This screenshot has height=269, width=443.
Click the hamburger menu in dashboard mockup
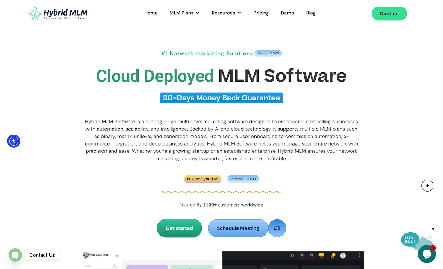coord(117,255)
